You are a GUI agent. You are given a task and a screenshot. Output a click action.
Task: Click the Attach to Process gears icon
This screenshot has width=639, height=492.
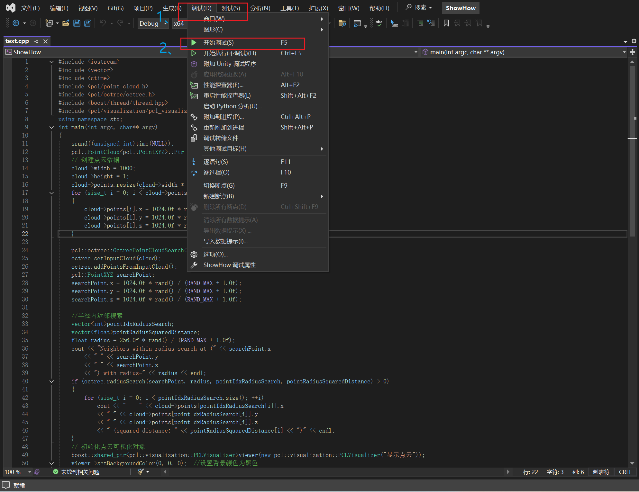point(194,117)
